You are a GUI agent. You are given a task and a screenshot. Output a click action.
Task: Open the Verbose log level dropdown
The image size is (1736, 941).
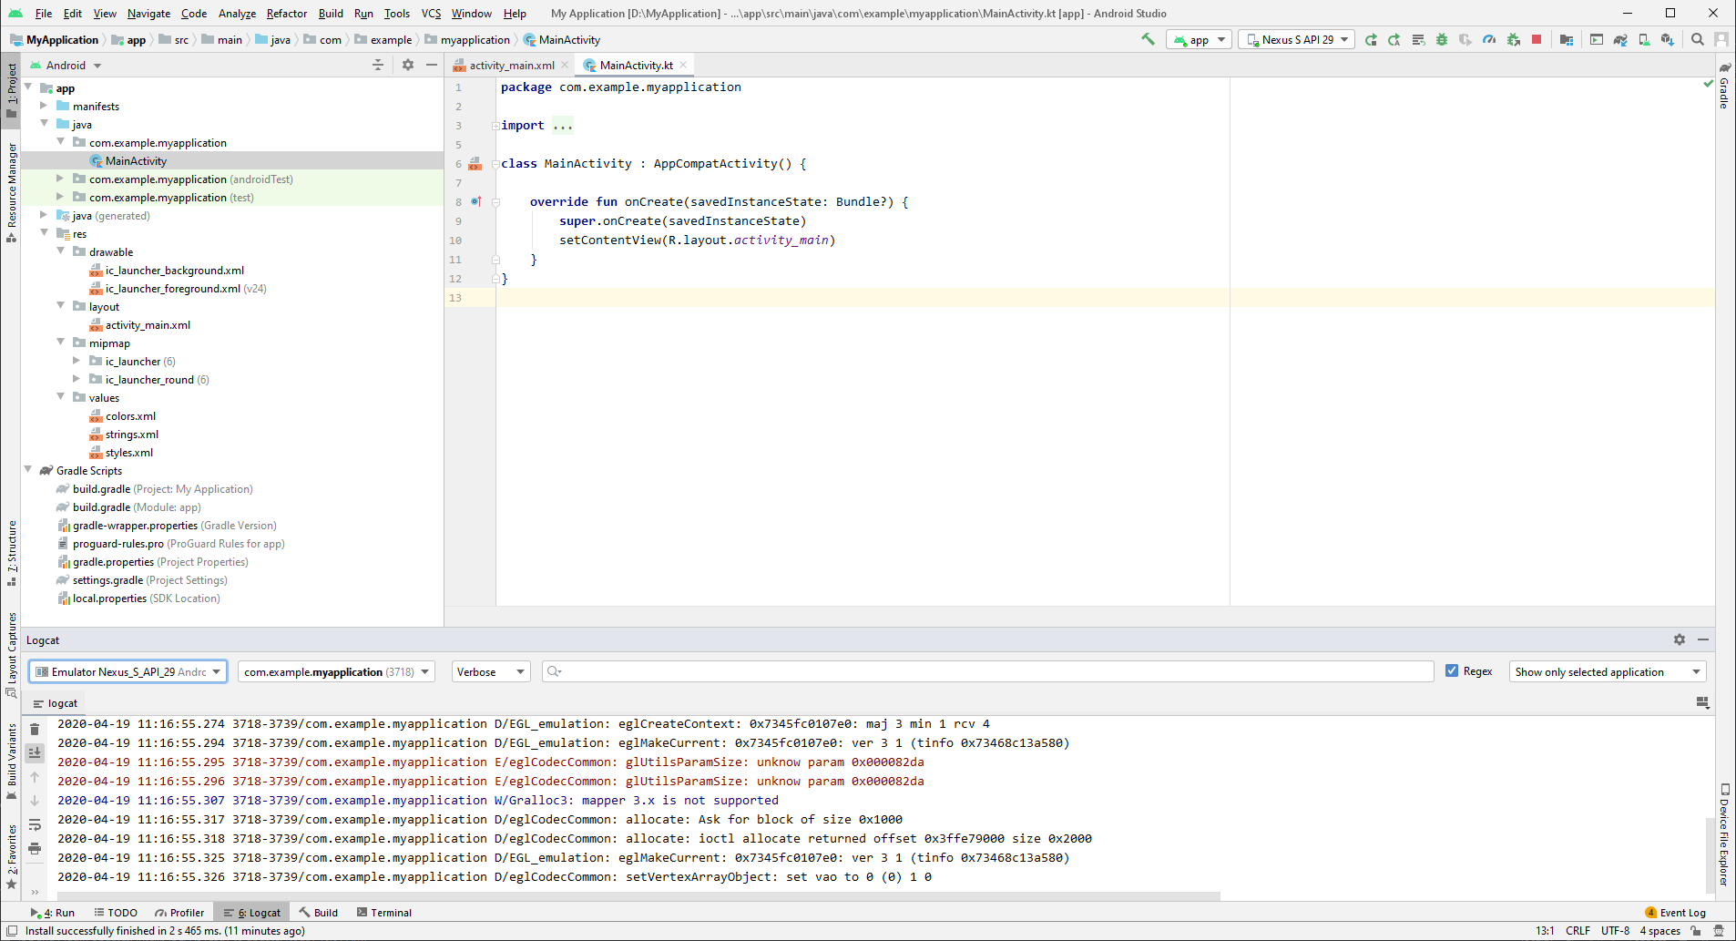488,671
